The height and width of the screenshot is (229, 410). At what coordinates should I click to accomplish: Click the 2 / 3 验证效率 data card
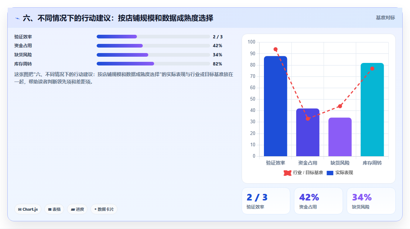pyautogui.click(x=266, y=201)
